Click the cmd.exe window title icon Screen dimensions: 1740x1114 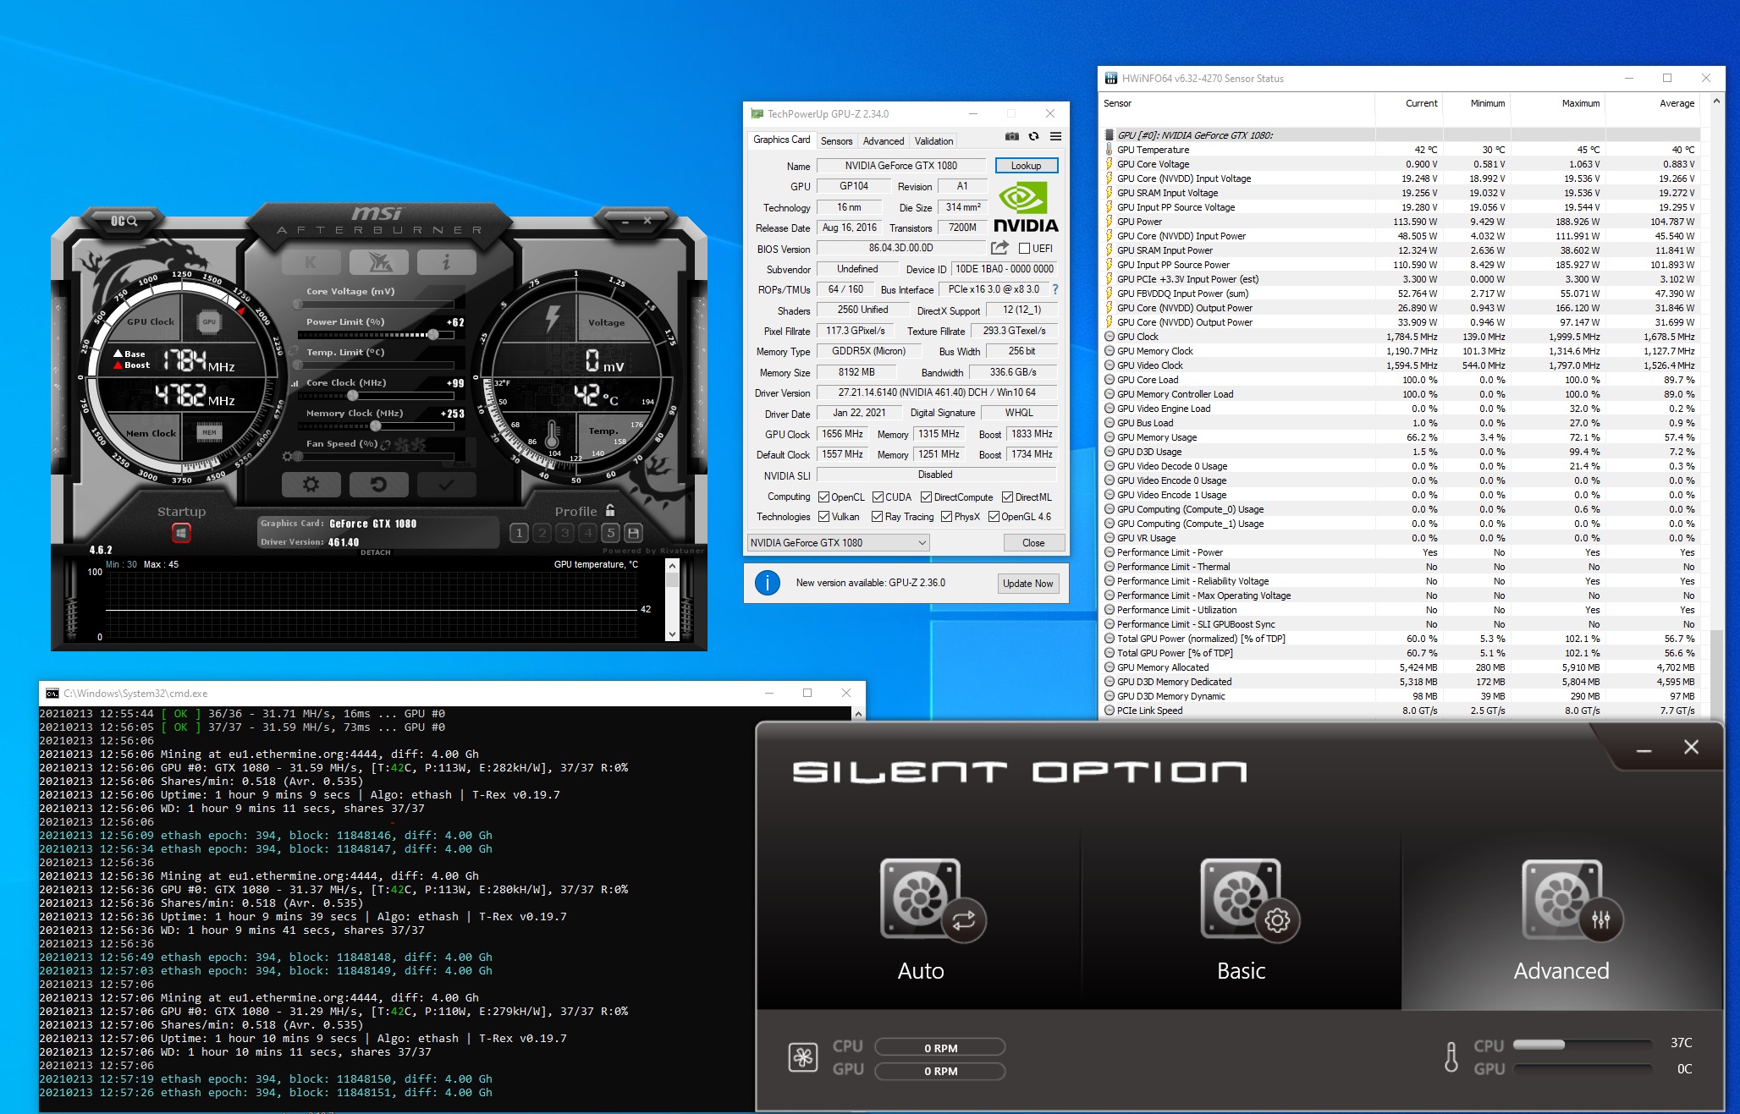pyautogui.click(x=52, y=694)
